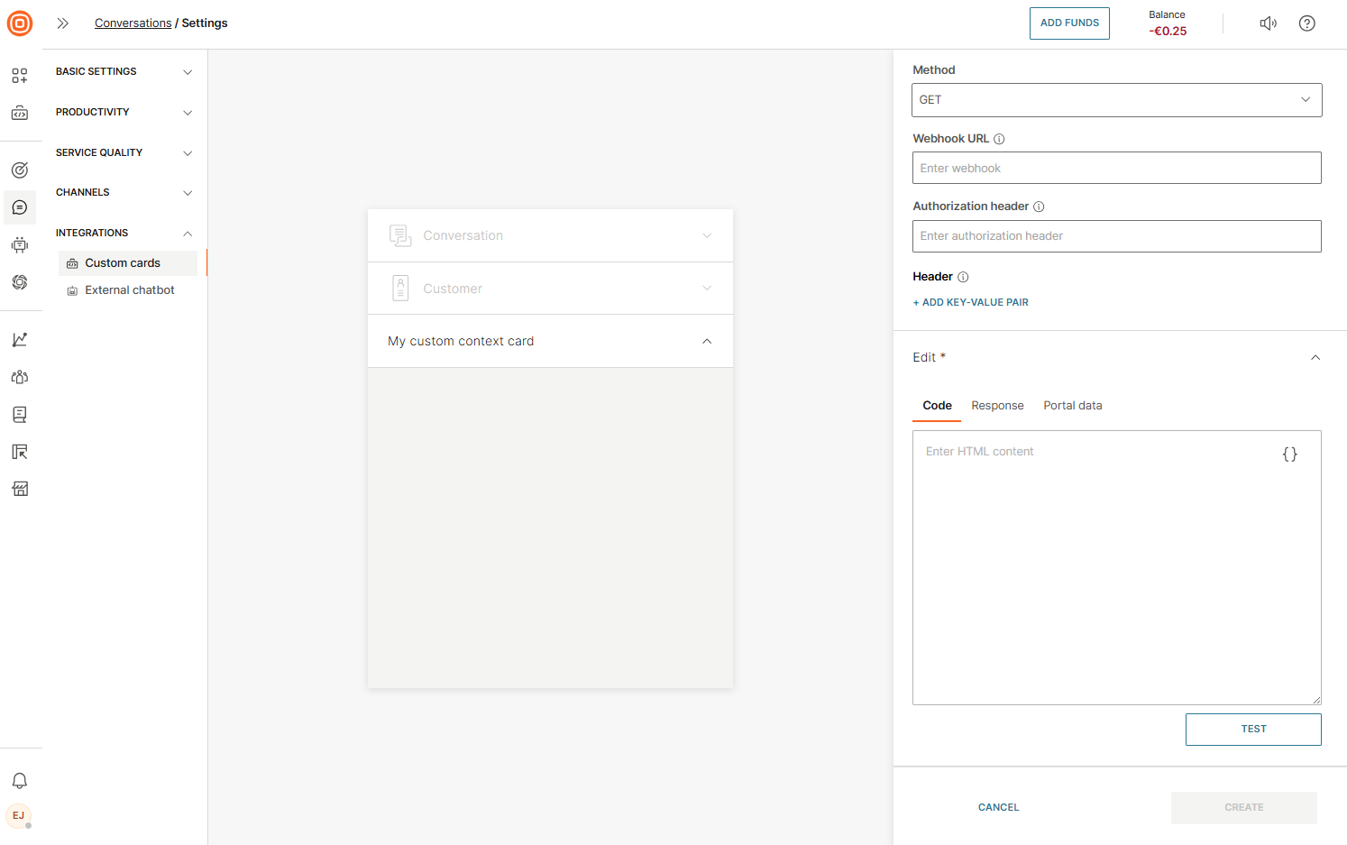Viewport: 1347px width, 845px height.
Task: Click the curly braces insert variable icon
Action: (x=1289, y=455)
